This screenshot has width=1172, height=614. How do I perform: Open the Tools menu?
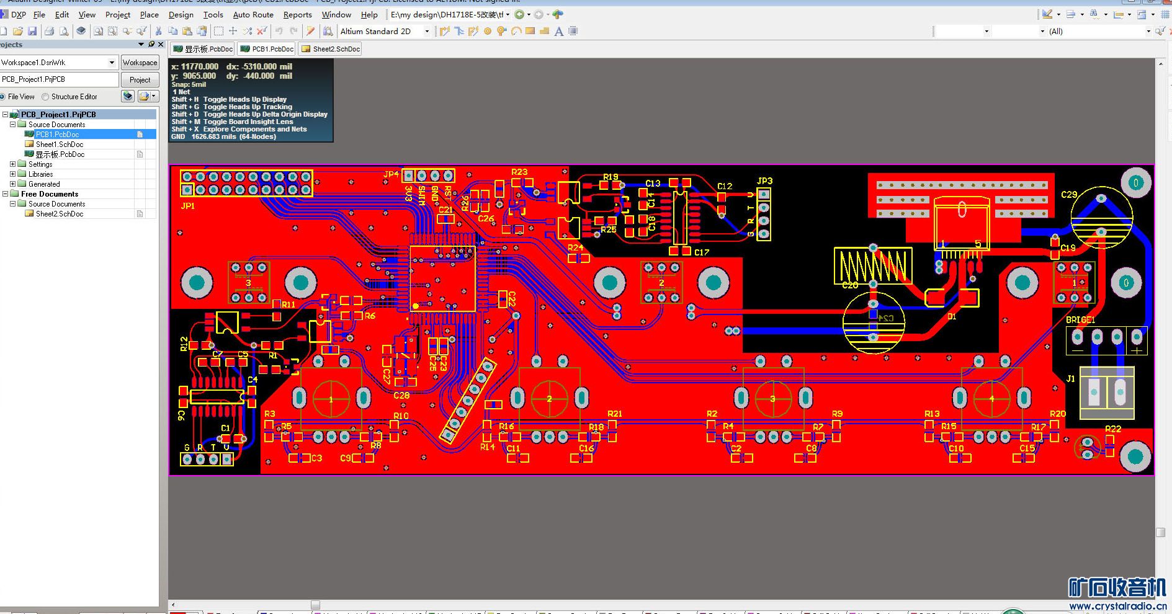[x=213, y=14]
